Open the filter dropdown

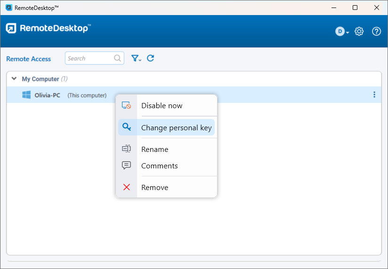pyautogui.click(x=136, y=58)
